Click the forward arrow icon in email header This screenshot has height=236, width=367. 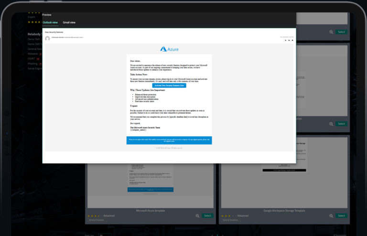(x=292, y=40)
